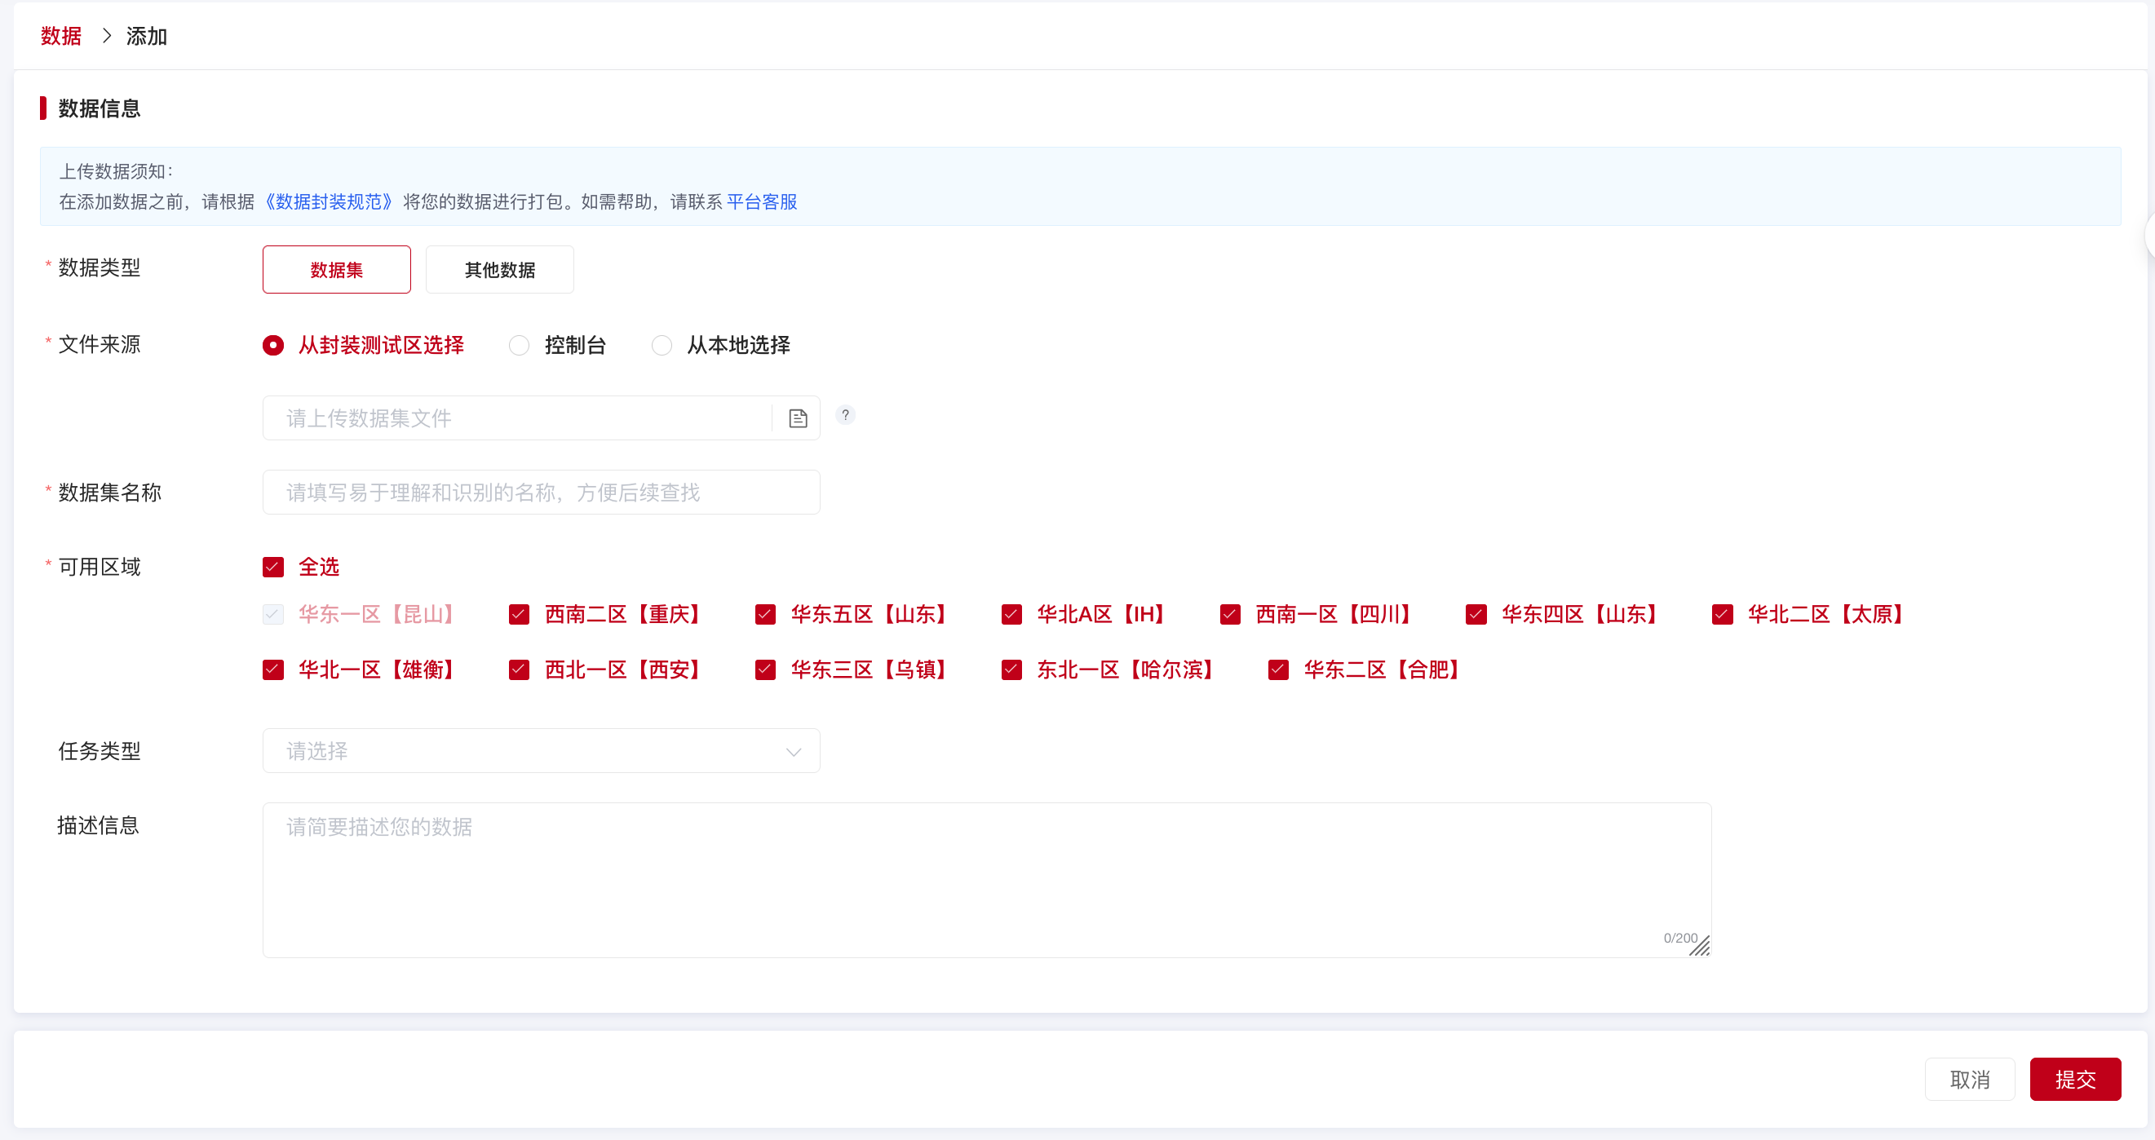Click the 取消 cancel button
2155x1140 pixels.
point(1968,1079)
